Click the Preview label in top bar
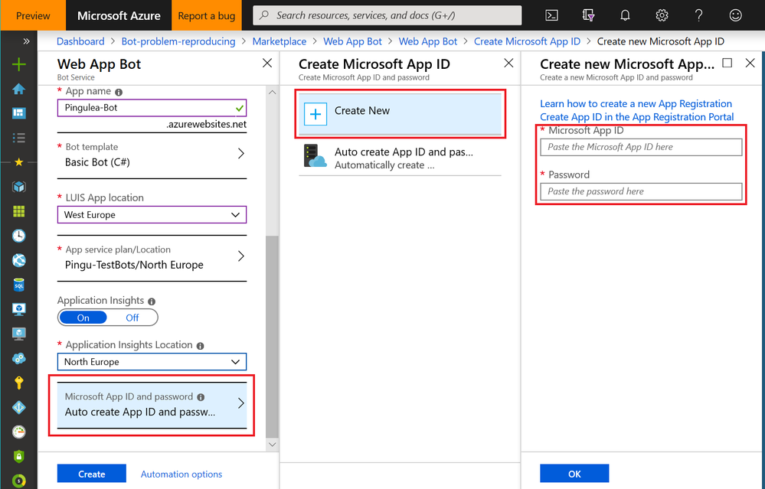 coord(33,15)
